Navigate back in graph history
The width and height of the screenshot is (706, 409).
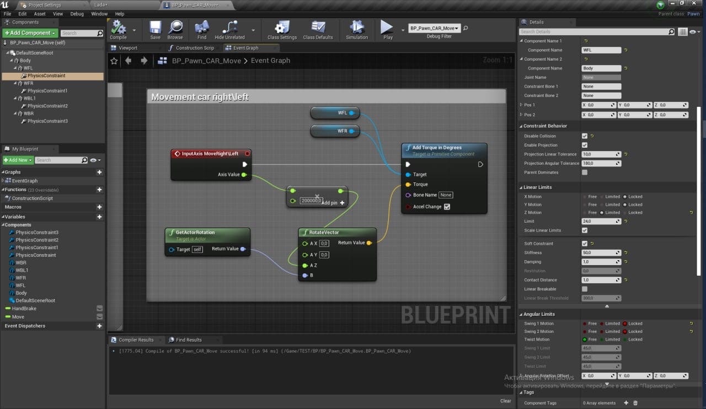129,61
